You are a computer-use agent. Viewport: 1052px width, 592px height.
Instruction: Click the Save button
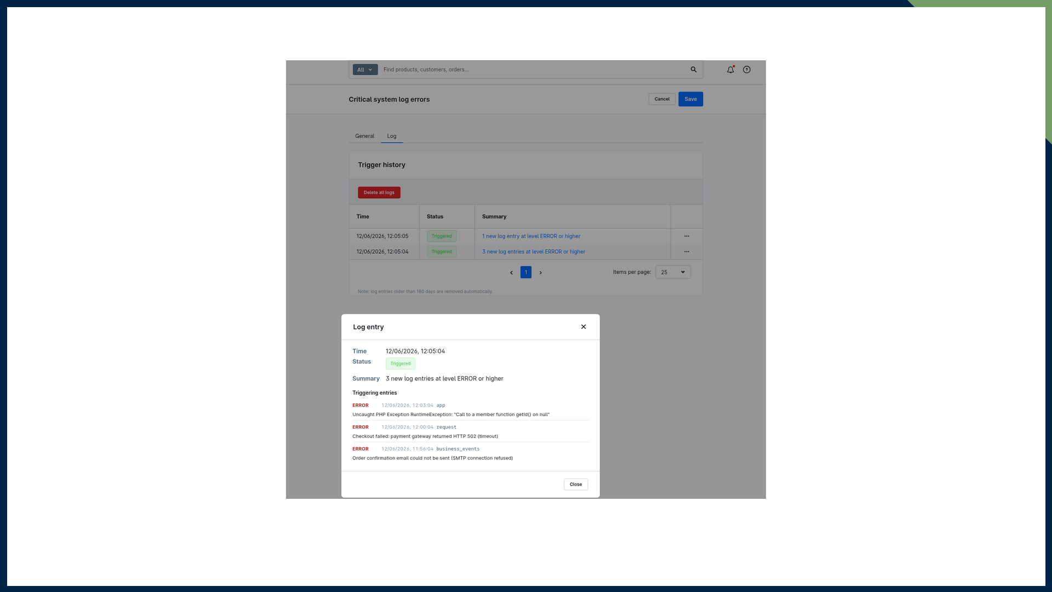tap(690, 99)
